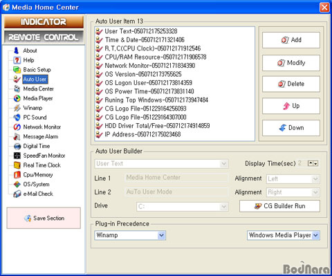Select the Basic Setup icon
The image size is (332, 276).
click(x=17, y=70)
